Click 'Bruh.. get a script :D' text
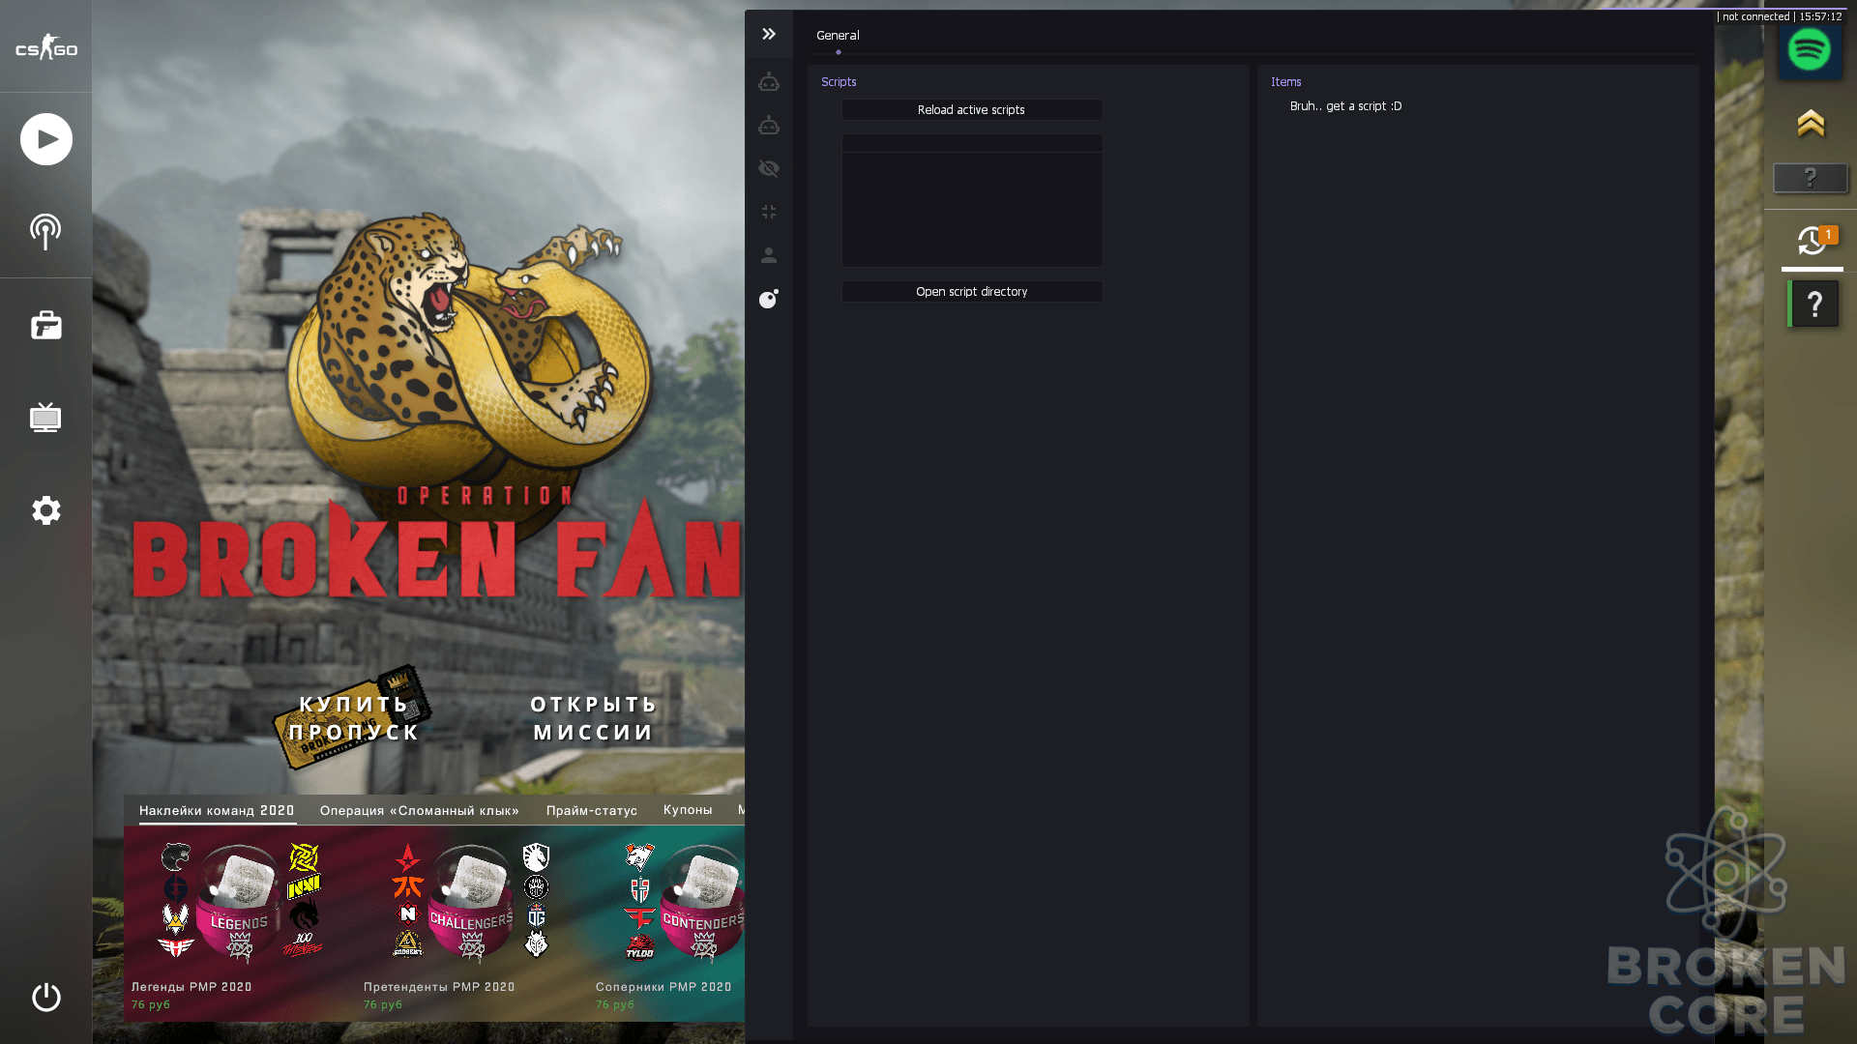This screenshot has width=1857, height=1044. pyautogui.click(x=1345, y=106)
